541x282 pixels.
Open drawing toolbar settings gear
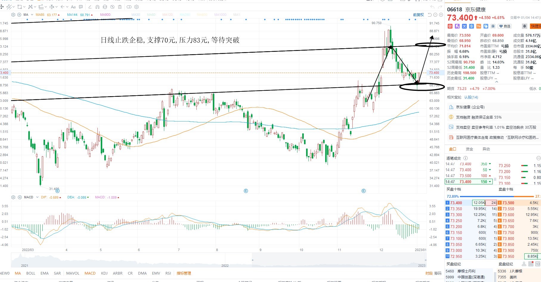coord(137,7)
